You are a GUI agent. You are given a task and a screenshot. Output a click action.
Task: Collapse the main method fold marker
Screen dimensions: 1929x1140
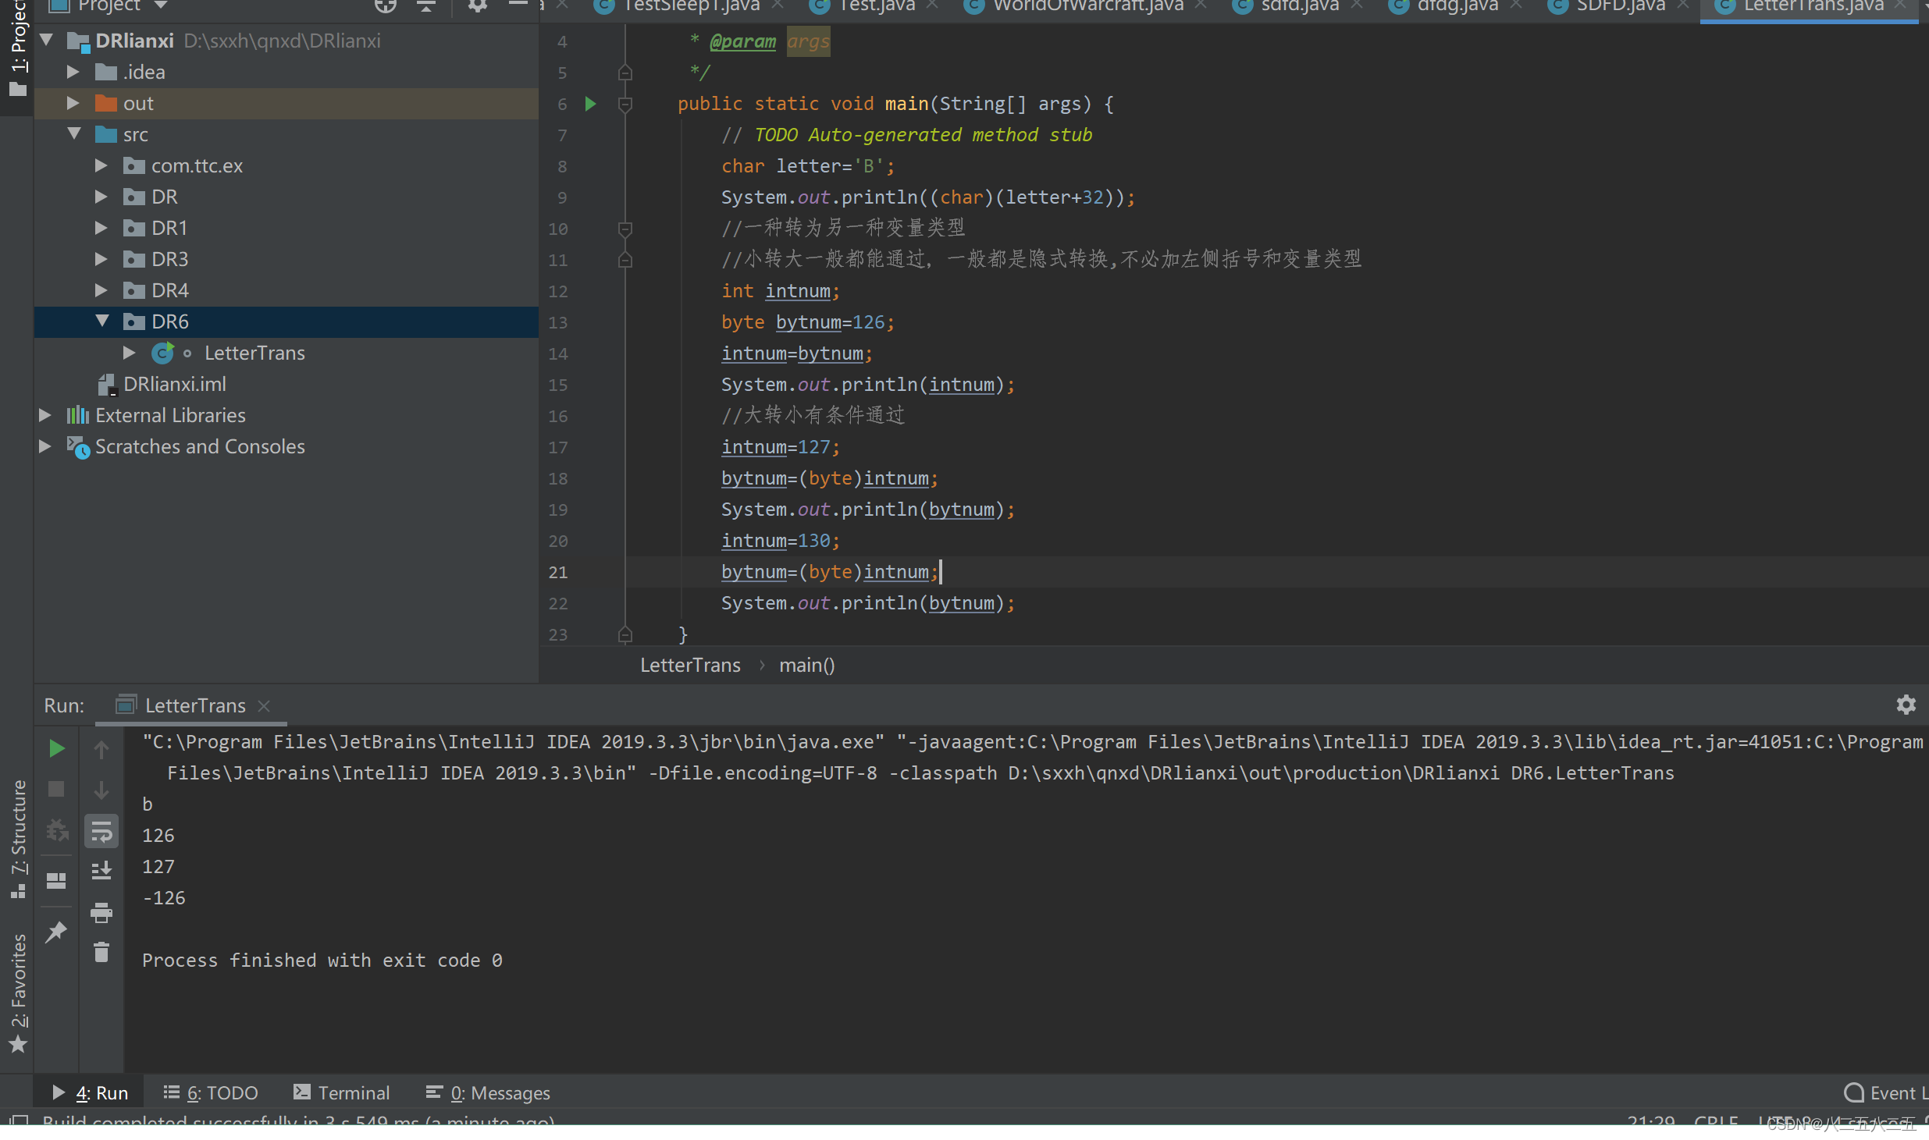(x=625, y=104)
